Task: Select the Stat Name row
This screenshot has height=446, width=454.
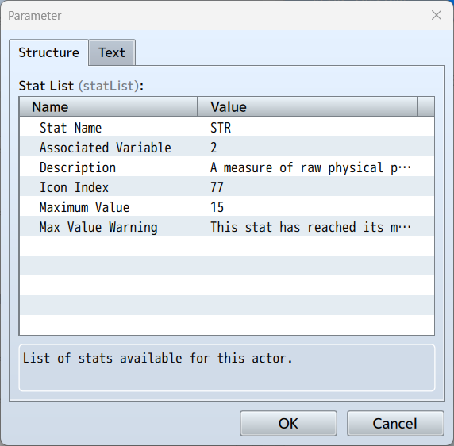Action: (x=227, y=127)
